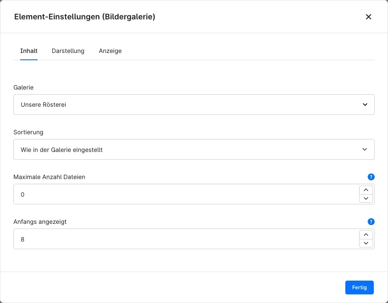This screenshot has height=303, width=388.
Task: Click the chevron arrow in Sortierung field
Action: tap(365, 149)
